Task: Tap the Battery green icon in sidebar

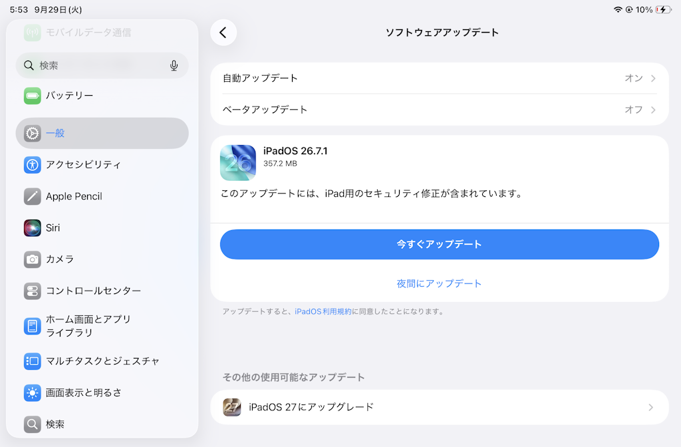Action: tap(32, 96)
